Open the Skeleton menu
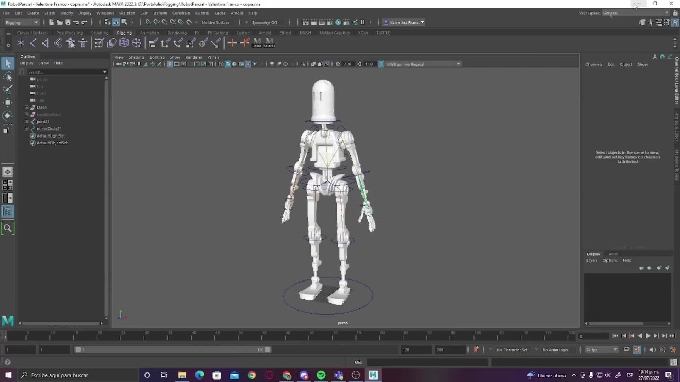The width and height of the screenshot is (680, 382). (127, 13)
